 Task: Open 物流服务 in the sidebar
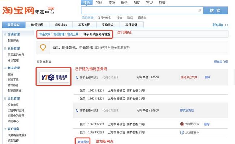13,85
